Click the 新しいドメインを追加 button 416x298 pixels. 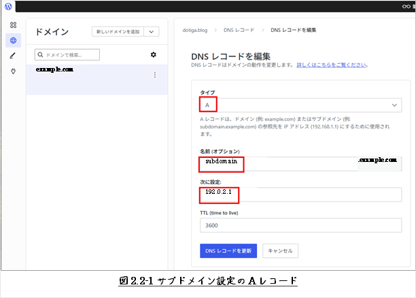[x=118, y=31]
